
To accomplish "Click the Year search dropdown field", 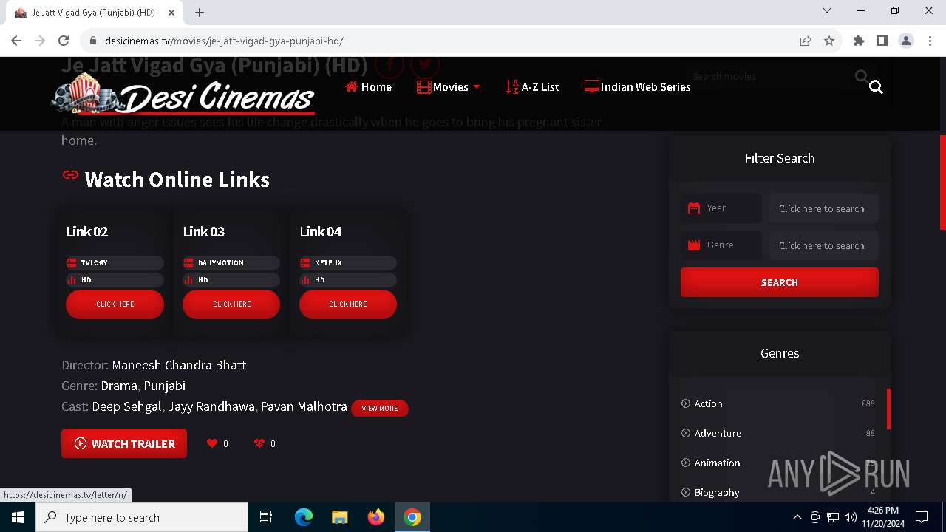I will coord(824,208).
